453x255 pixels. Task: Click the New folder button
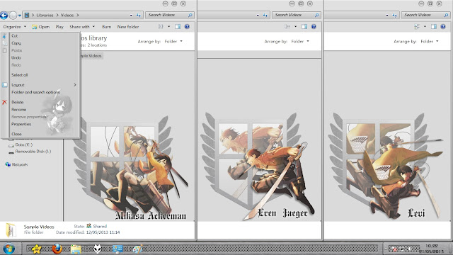pos(128,27)
